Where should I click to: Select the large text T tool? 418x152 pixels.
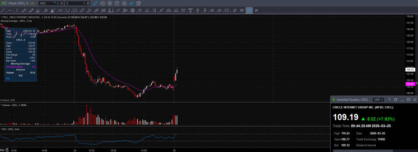(190, 10)
